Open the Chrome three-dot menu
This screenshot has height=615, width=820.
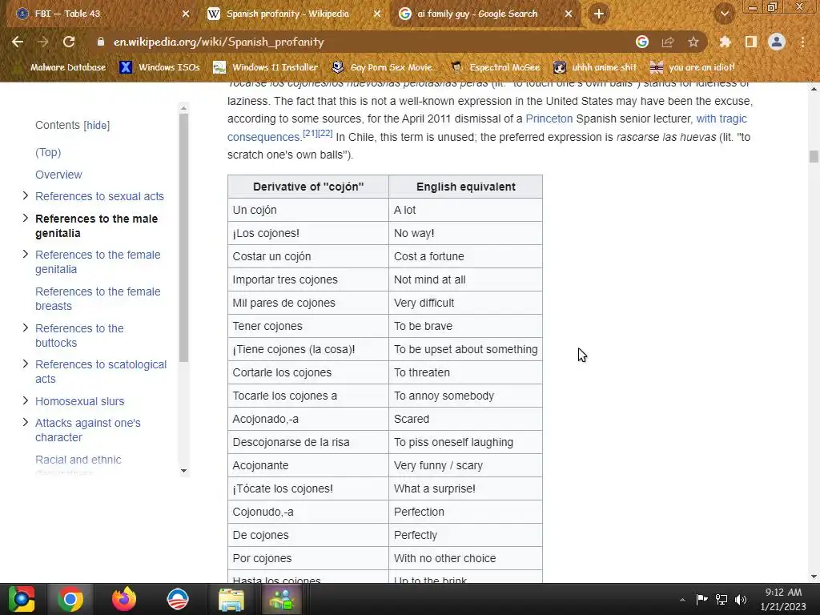point(802,42)
